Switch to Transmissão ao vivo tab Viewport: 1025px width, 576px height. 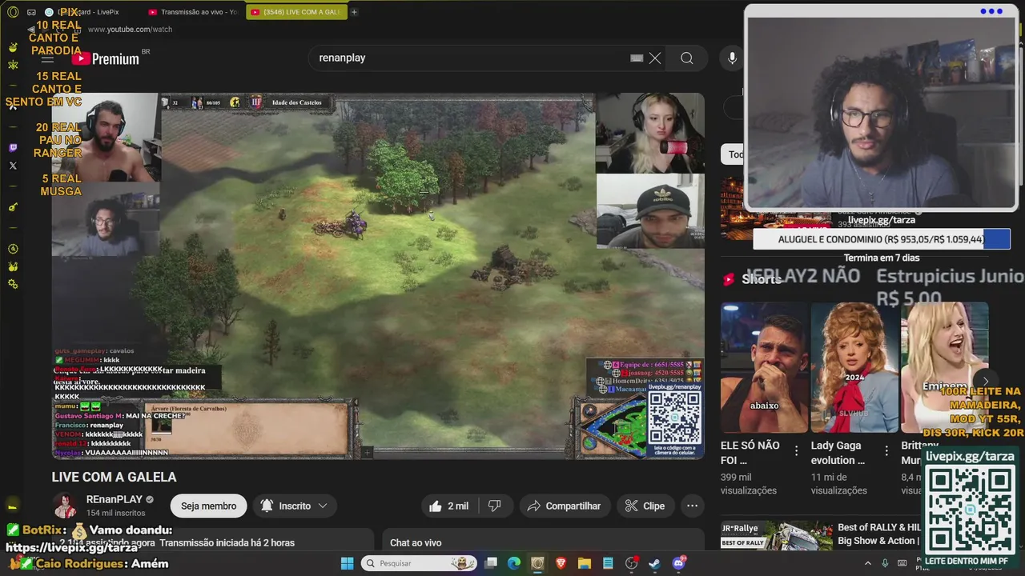(x=193, y=12)
